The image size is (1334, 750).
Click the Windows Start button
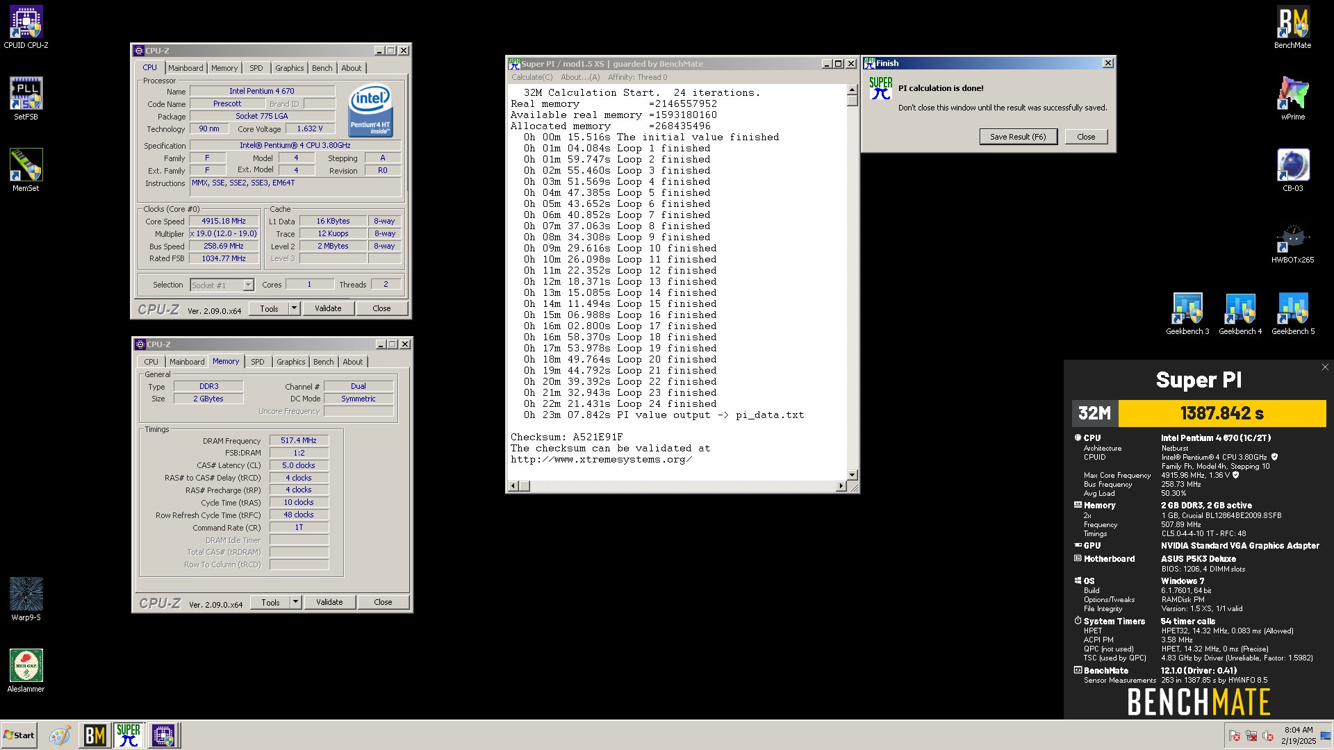coord(19,735)
